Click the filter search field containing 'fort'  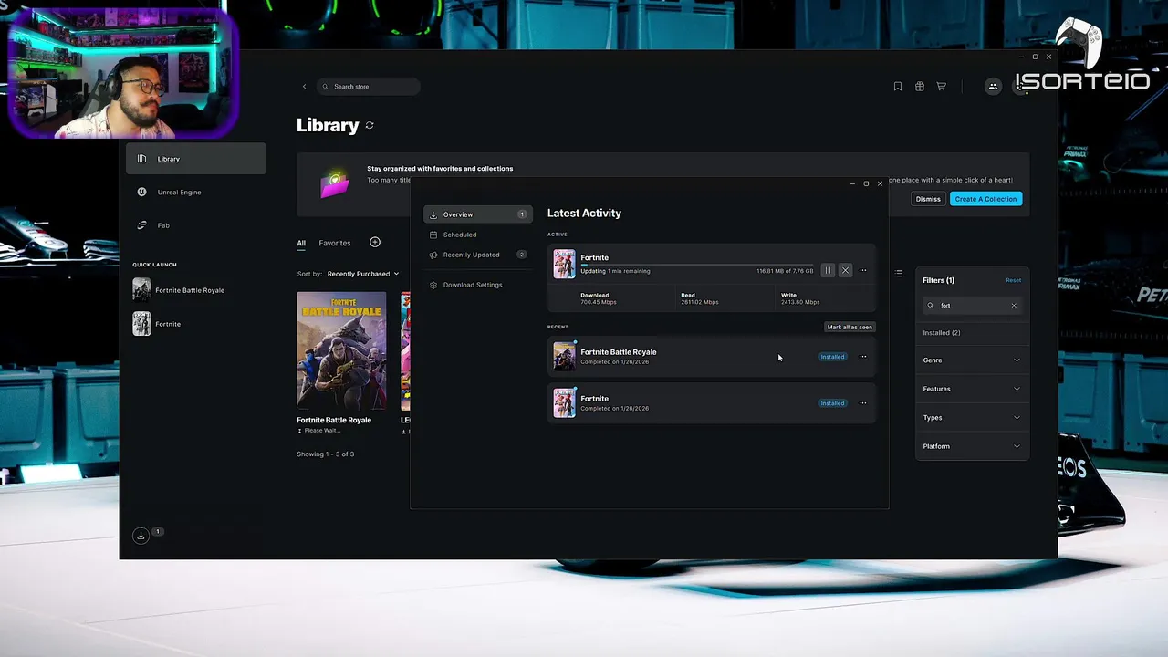972,306
